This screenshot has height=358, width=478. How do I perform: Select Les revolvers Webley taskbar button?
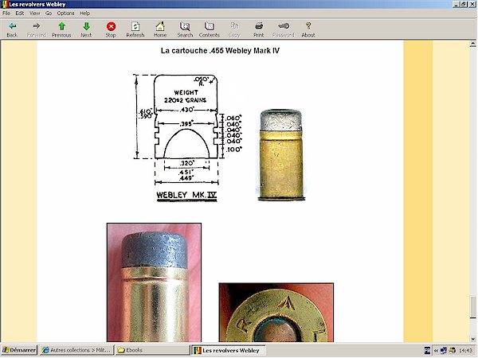(228, 350)
